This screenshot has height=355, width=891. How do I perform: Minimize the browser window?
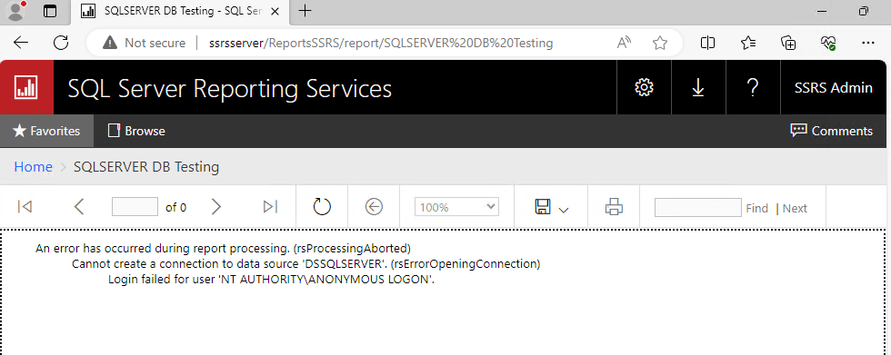tap(821, 11)
